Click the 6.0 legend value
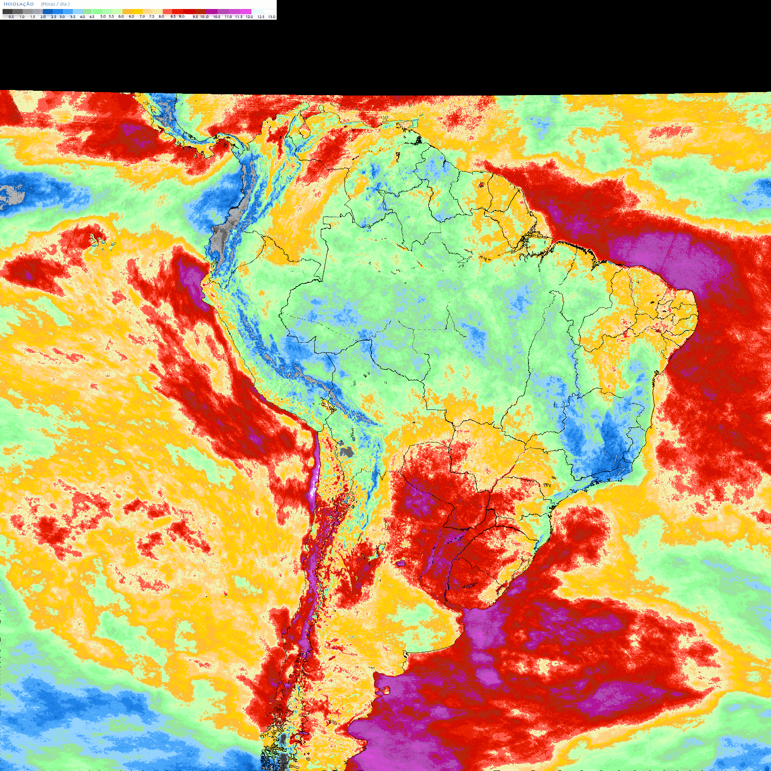The image size is (771, 771). coord(121,16)
